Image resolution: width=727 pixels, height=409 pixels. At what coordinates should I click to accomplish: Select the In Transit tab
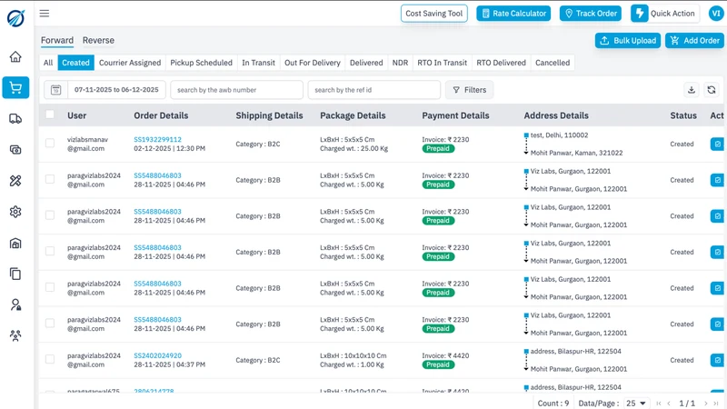pyautogui.click(x=258, y=63)
